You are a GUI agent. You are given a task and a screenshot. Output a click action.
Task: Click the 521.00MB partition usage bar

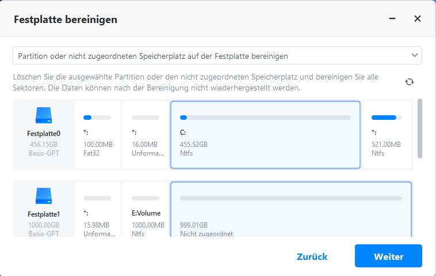pos(385,118)
